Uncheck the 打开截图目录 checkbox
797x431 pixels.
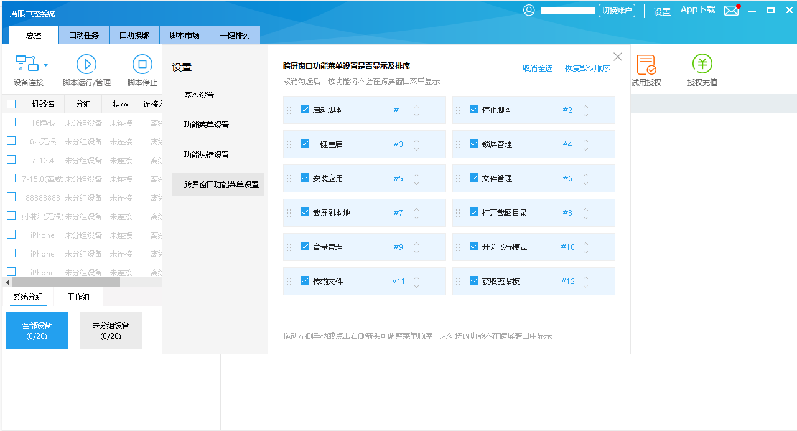pos(474,212)
